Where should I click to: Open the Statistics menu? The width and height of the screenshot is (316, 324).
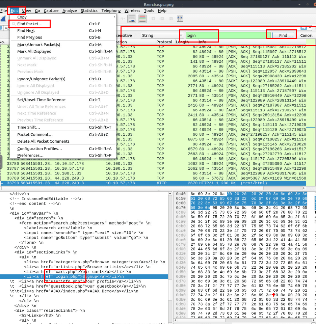coord(89,11)
